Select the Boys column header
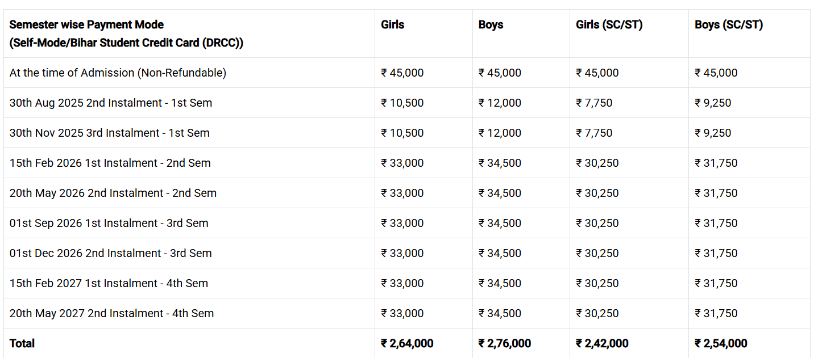Screen dimensions: 818x358 tap(491, 25)
